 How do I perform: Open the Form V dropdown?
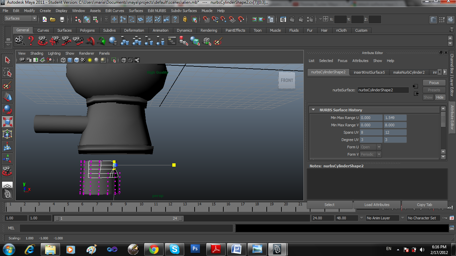371,154
